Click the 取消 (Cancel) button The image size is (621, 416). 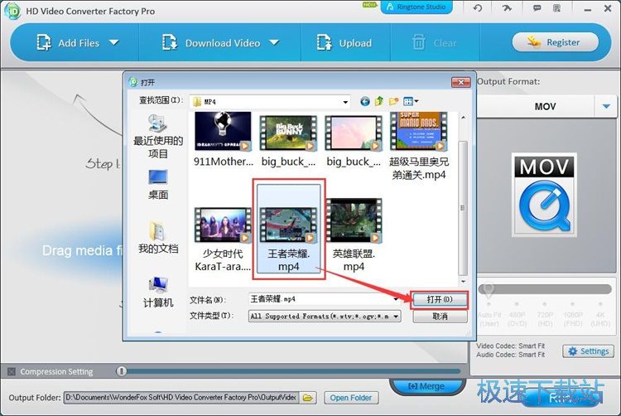pos(440,317)
